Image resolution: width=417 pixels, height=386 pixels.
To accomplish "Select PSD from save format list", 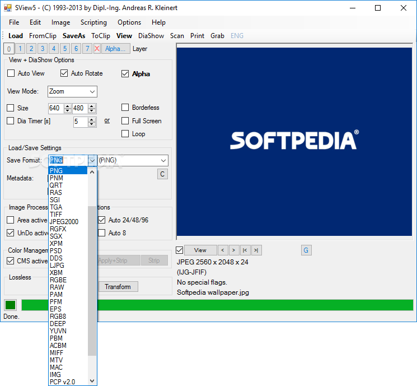I will pos(68,251).
